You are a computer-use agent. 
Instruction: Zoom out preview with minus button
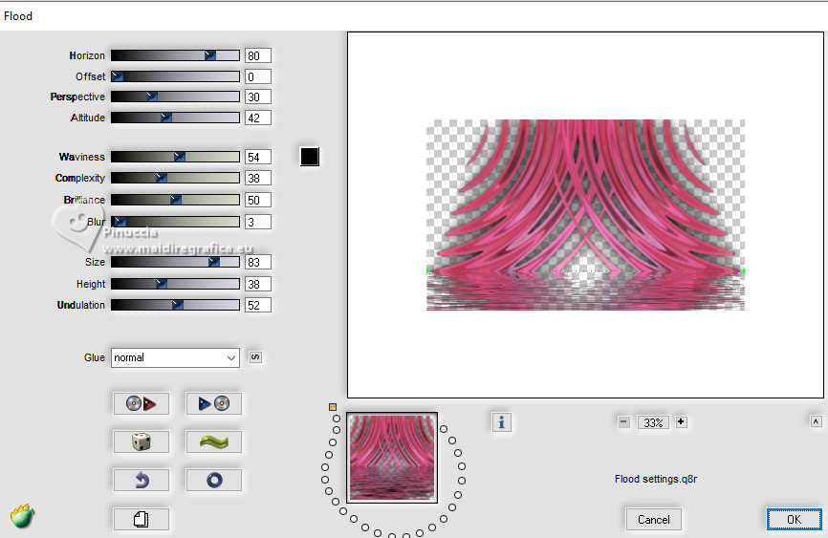tap(623, 421)
